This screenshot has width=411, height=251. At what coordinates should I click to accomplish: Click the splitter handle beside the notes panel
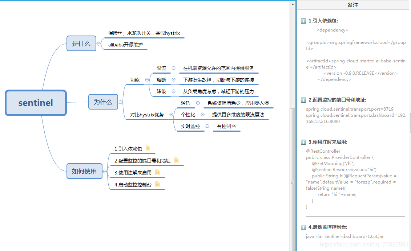[296, 126]
